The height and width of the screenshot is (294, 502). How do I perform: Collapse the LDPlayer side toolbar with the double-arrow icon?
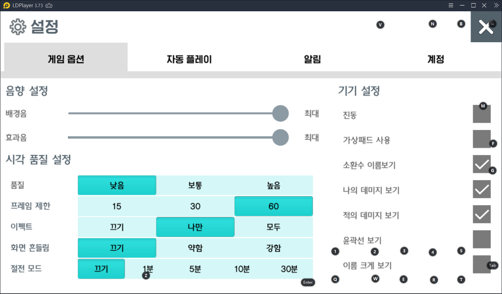tap(496, 5)
